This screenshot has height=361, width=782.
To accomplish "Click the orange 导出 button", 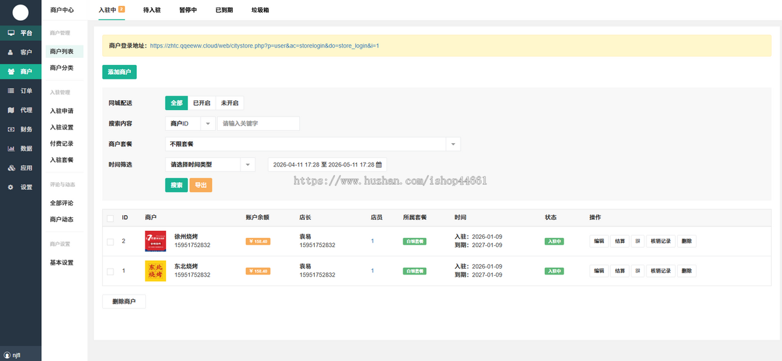I will (x=201, y=185).
